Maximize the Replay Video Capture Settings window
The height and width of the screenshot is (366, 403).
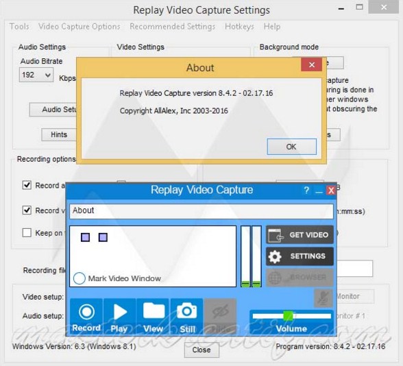[x=359, y=7]
